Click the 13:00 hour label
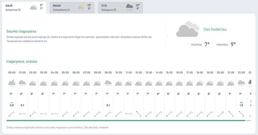 pyautogui.click(x=149, y=72)
